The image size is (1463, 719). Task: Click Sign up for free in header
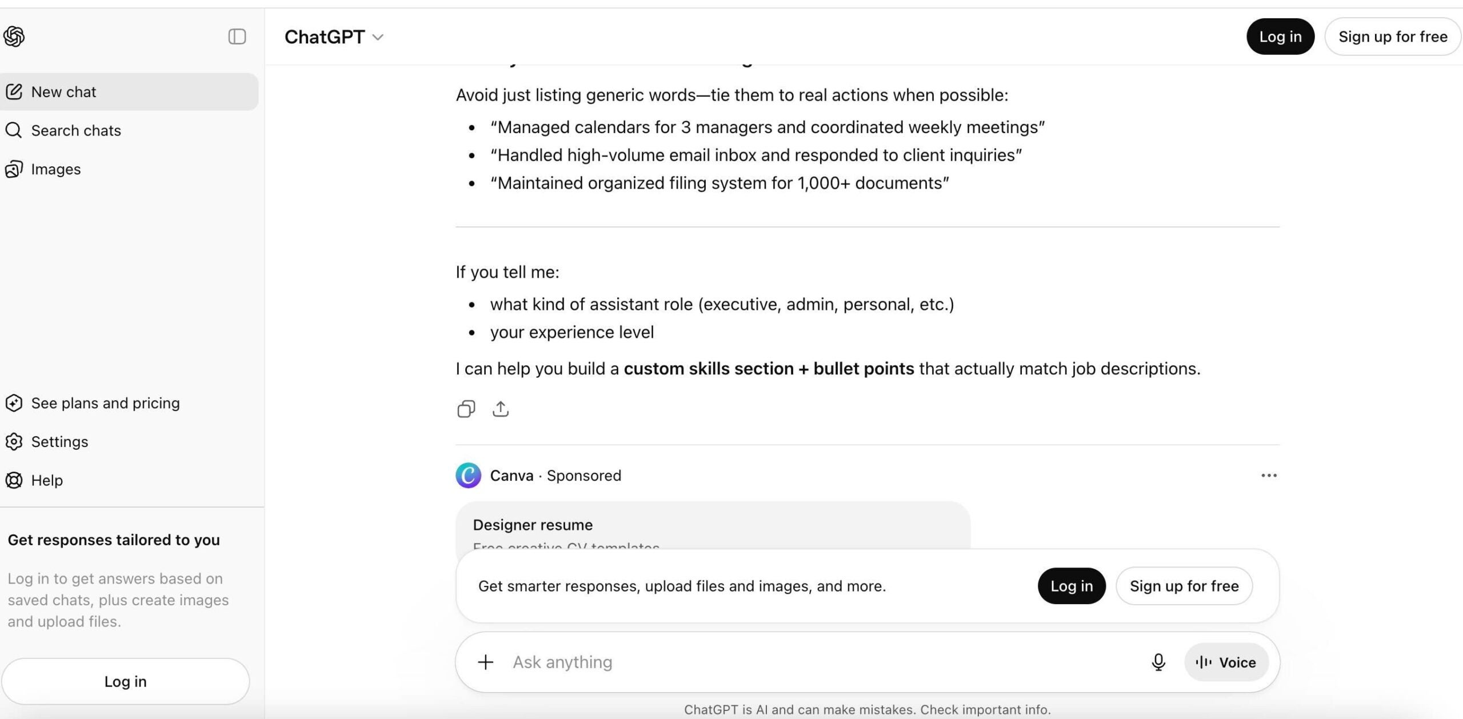[1392, 37]
